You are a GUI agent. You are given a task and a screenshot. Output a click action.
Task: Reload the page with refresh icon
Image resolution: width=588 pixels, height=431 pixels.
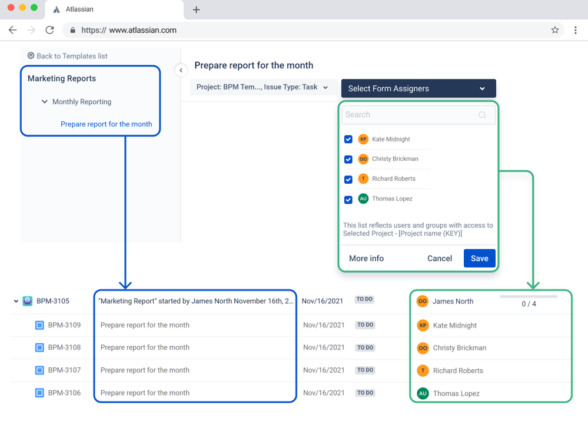pos(49,30)
